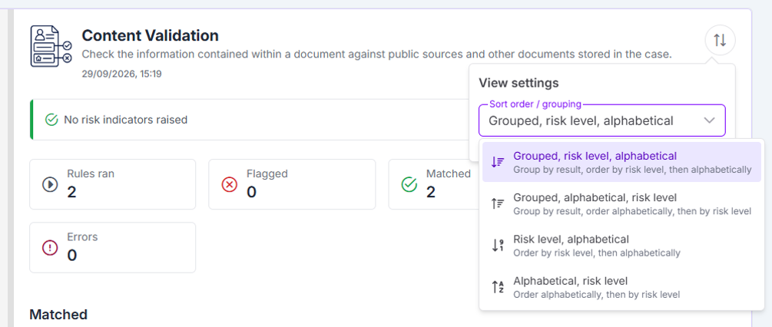Click the sort order view settings button
Viewport: 772px width, 327px height.
(720, 41)
